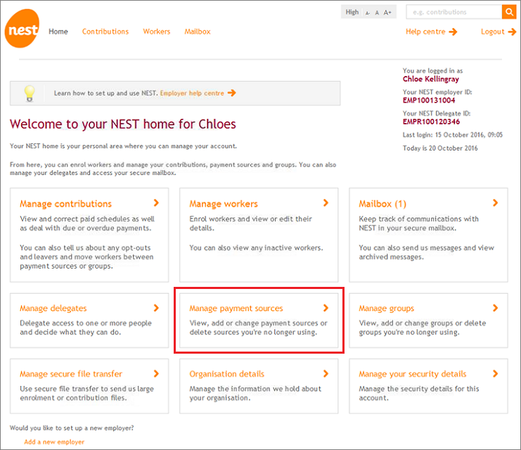The image size is (521, 450).
Task: Click arrow icon beside Employer help centre
Action: 232,93
